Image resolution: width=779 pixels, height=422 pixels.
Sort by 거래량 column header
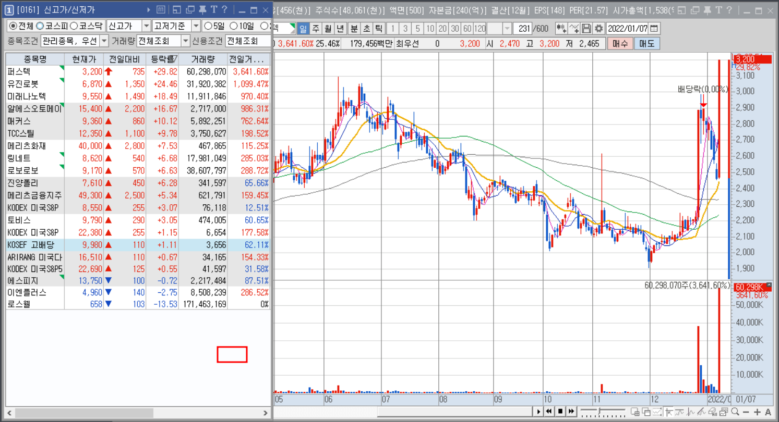203,59
